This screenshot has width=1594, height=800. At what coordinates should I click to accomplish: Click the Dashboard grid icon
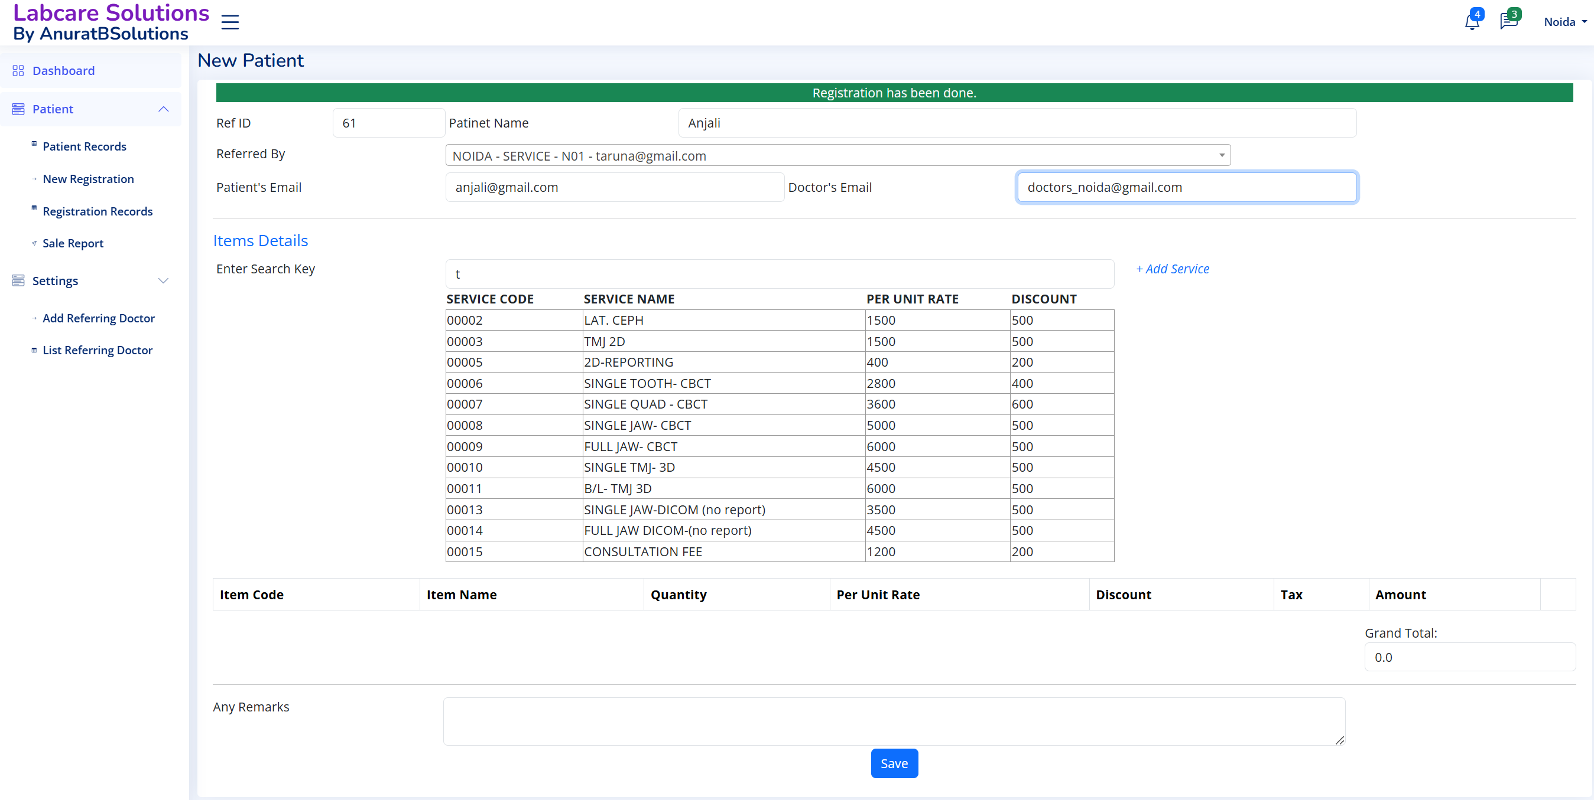click(18, 70)
